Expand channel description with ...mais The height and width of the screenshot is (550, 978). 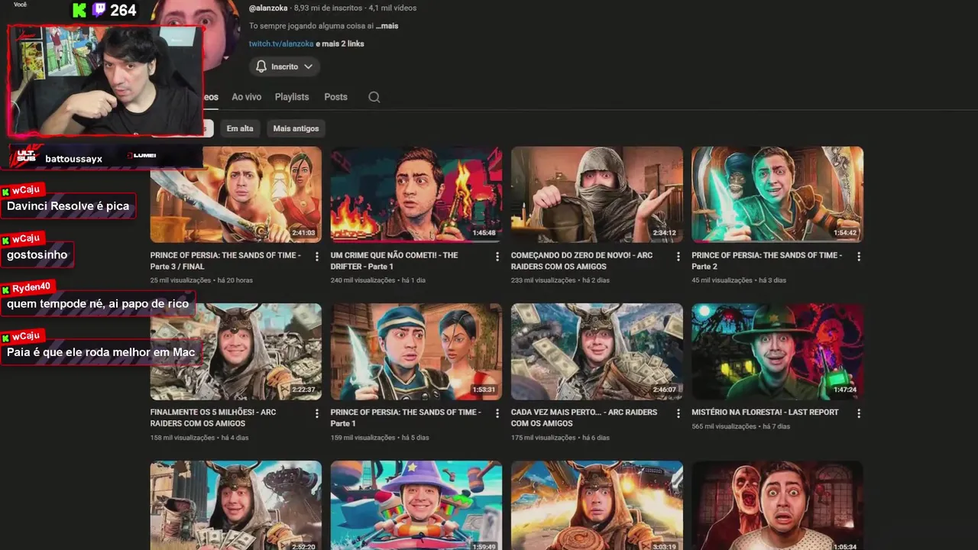(387, 26)
